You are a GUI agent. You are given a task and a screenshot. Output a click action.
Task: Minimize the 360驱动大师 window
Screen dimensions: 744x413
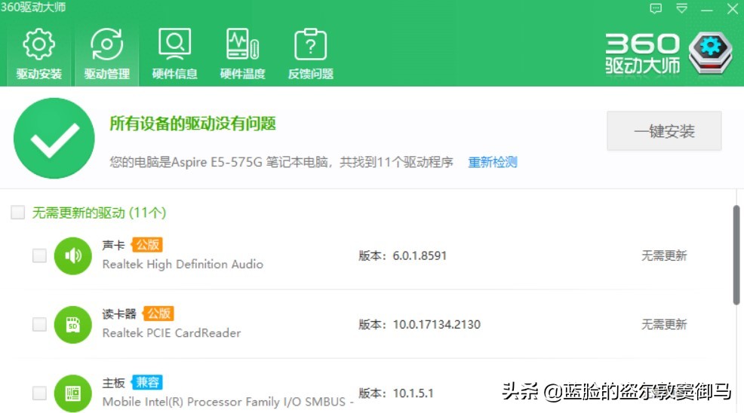click(x=707, y=9)
